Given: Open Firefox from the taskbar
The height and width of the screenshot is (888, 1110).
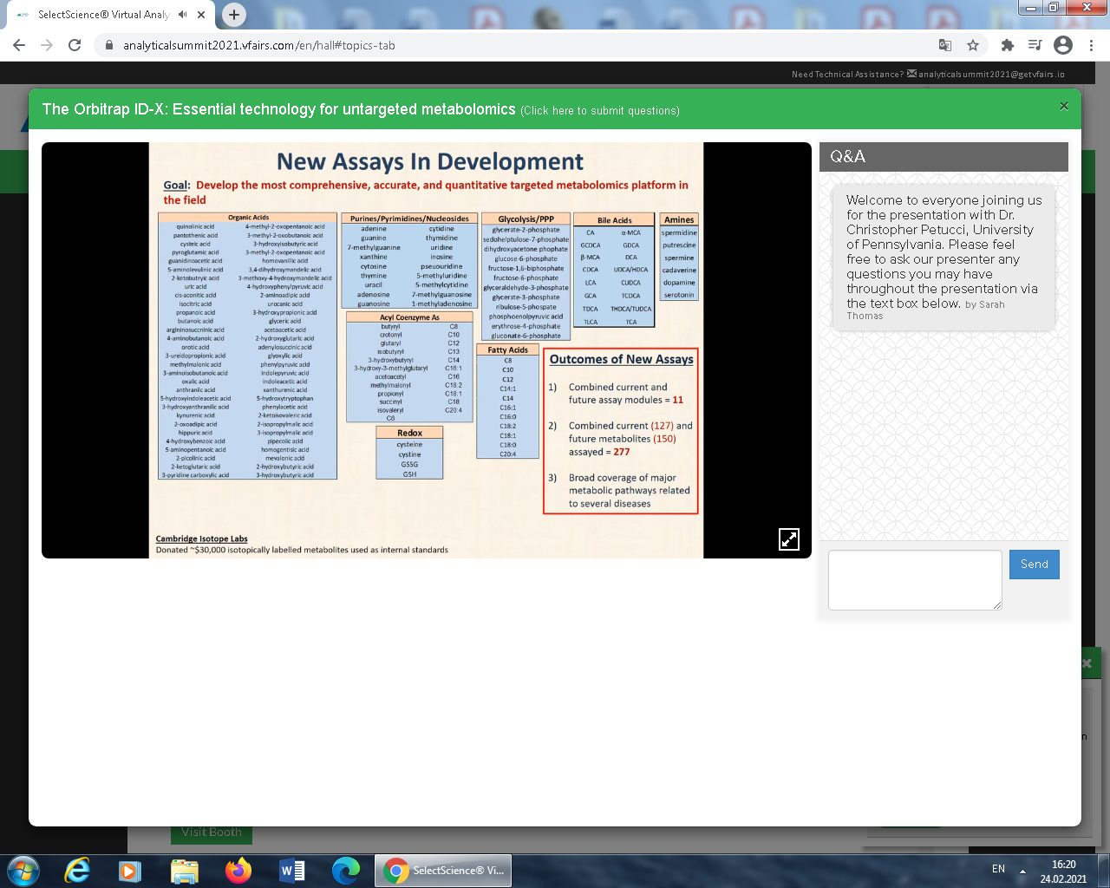Looking at the screenshot, I should pyautogui.click(x=238, y=871).
